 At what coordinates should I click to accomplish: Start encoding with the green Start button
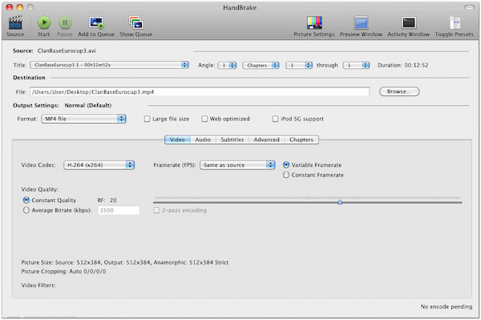44,22
